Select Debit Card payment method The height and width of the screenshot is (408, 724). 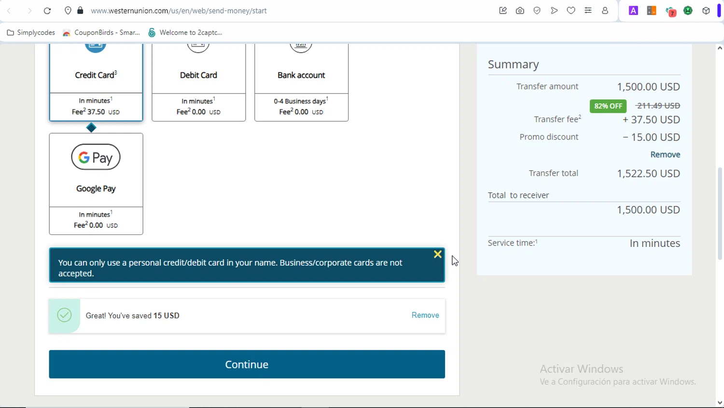[199, 82]
